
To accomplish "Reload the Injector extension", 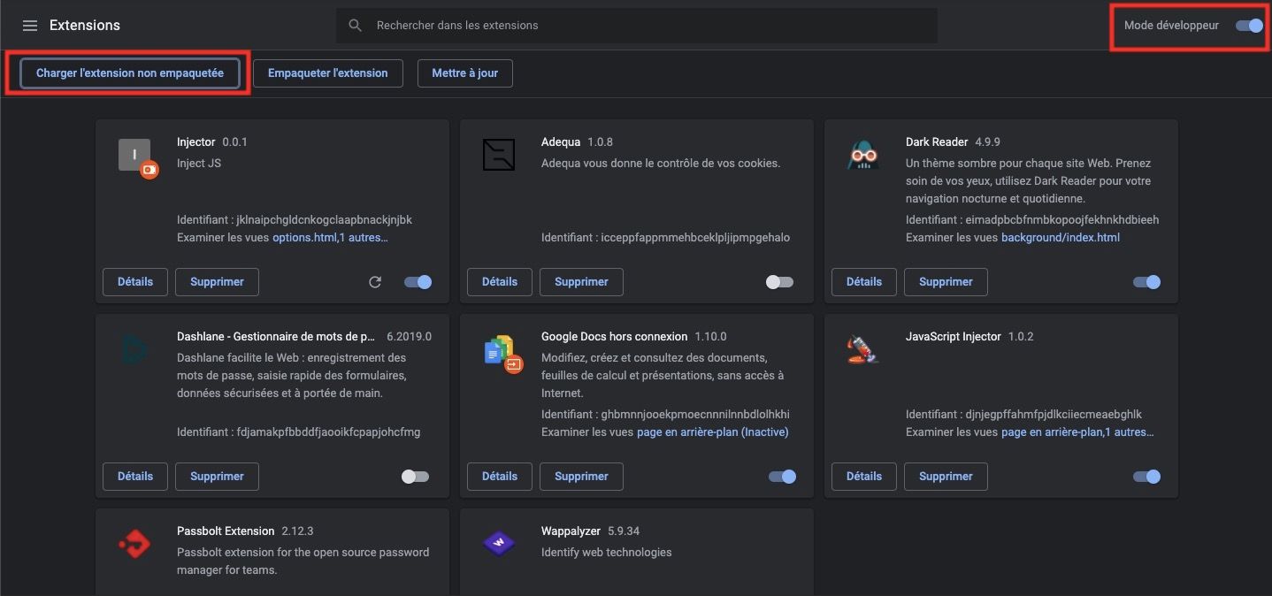I will 375,282.
